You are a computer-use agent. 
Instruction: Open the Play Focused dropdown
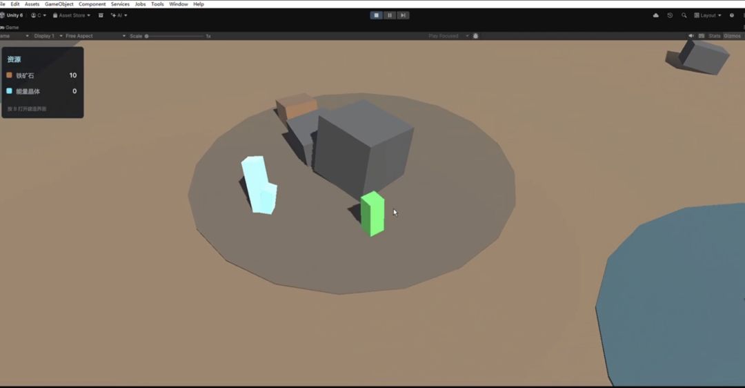448,36
